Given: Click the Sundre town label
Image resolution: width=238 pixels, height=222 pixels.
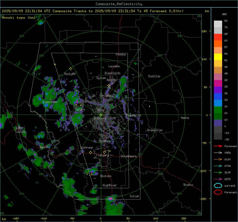Looking at the screenshot, I should tap(80, 110).
